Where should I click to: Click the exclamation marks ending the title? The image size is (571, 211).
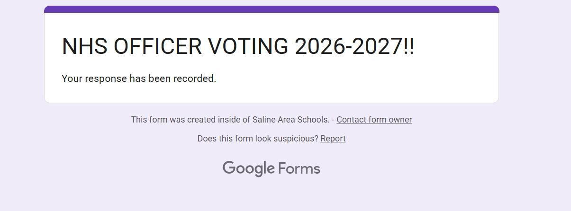pos(409,46)
